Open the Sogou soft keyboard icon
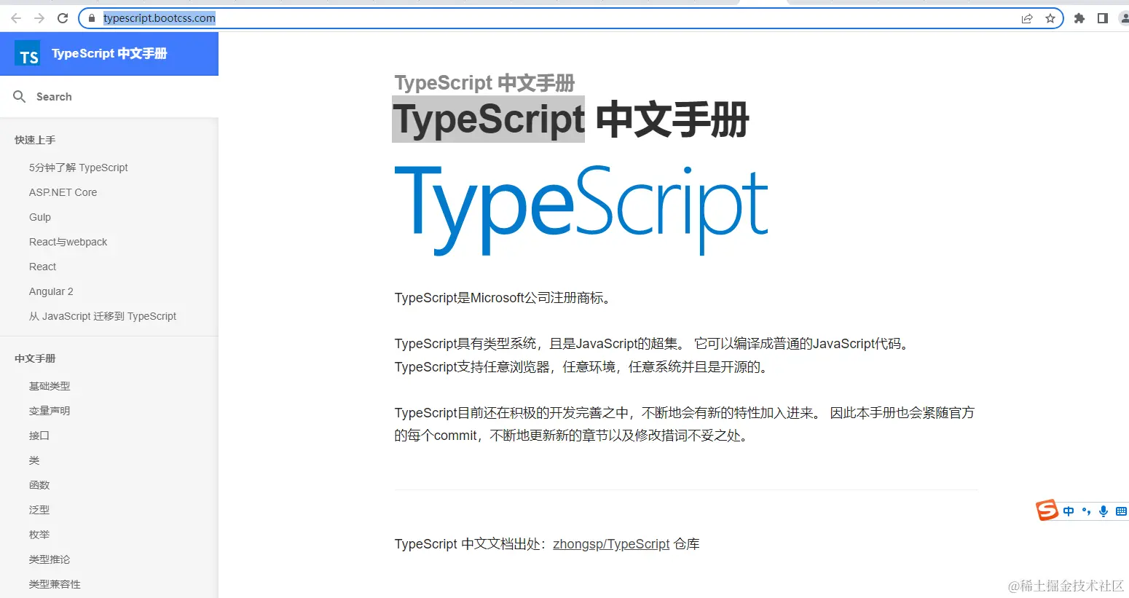The height and width of the screenshot is (598, 1129). tap(1121, 511)
